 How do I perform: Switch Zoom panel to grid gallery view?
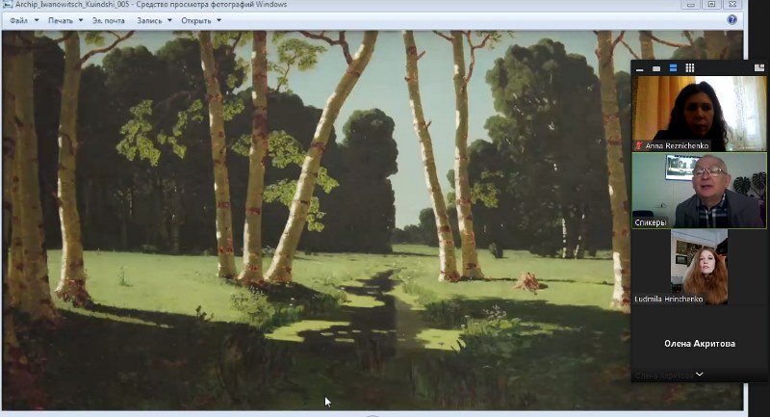click(x=689, y=67)
